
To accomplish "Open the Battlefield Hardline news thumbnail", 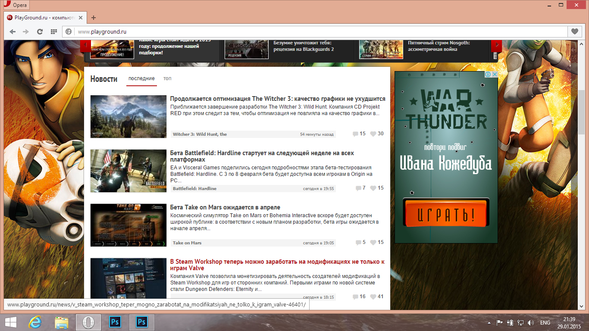I will (x=128, y=171).
